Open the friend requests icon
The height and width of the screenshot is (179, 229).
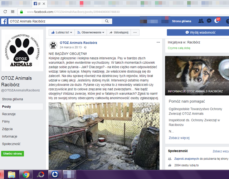coord(201,21)
